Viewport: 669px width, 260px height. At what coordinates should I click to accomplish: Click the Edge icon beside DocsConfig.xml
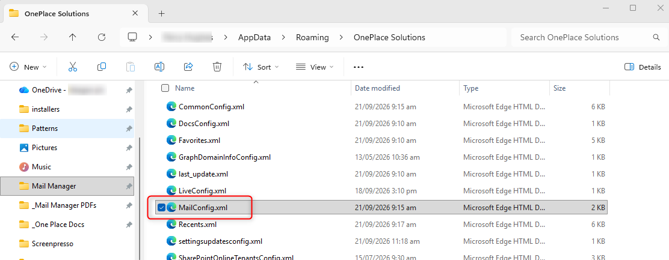click(171, 124)
